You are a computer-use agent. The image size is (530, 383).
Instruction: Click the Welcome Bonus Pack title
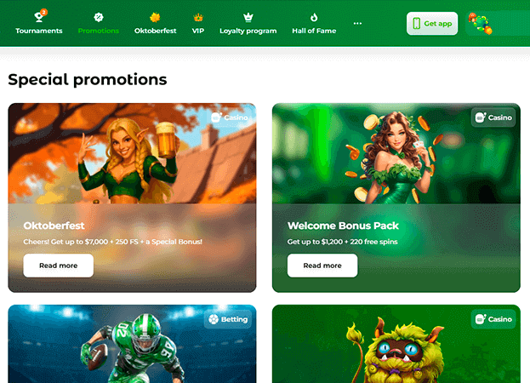pyautogui.click(x=343, y=226)
